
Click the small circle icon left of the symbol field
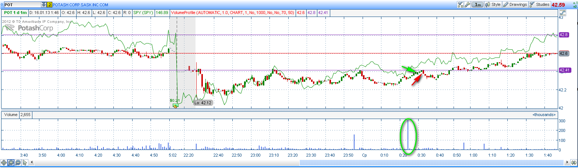pyautogui.click(x=2, y=4)
